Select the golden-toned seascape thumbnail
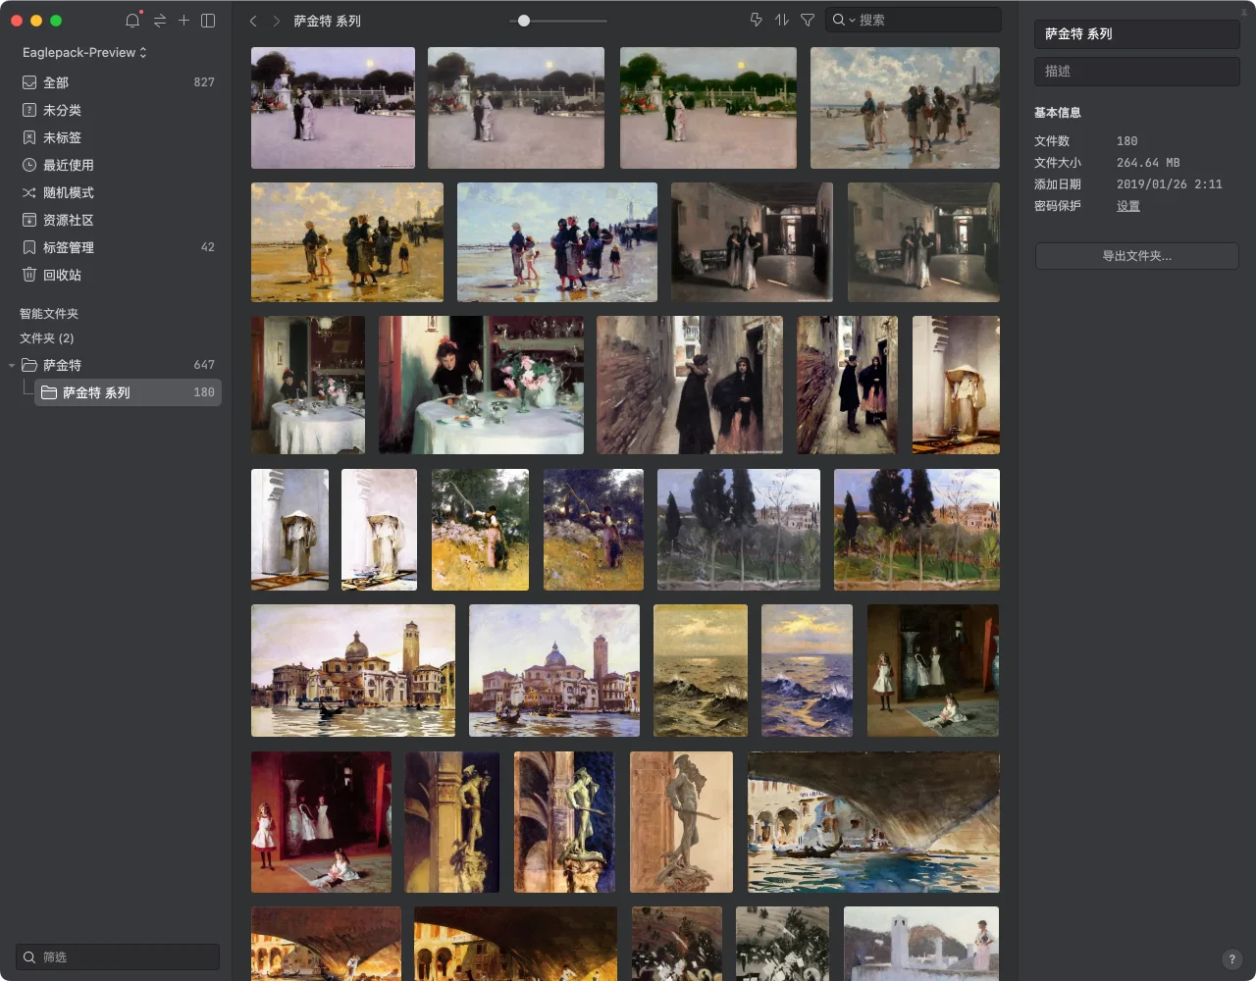Image resolution: width=1256 pixels, height=981 pixels. click(701, 670)
